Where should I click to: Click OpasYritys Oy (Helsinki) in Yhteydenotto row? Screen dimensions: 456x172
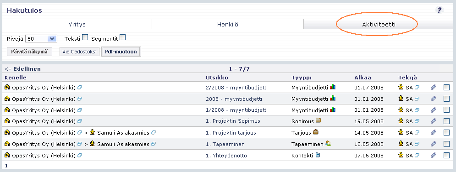click(x=44, y=156)
